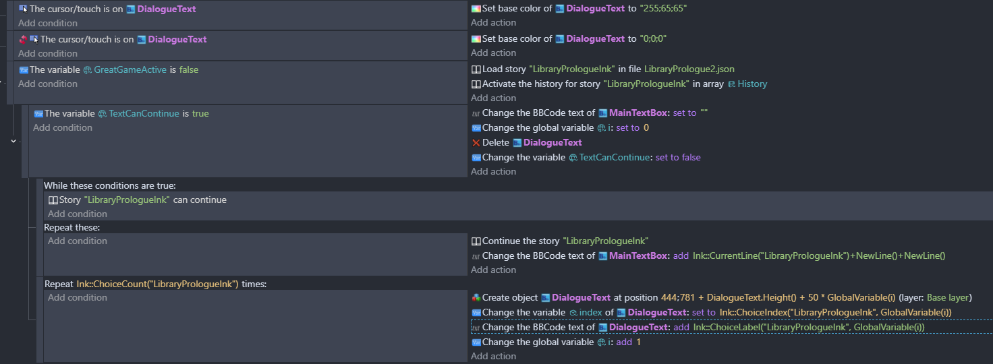
Task: Select the "While these conditions are true" header
Action: coord(110,185)
